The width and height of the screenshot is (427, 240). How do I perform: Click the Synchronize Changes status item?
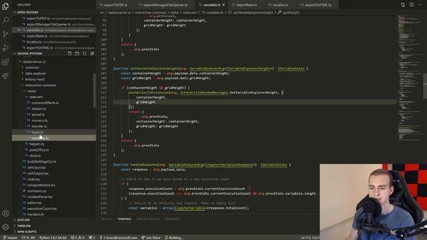click(29, 237)
